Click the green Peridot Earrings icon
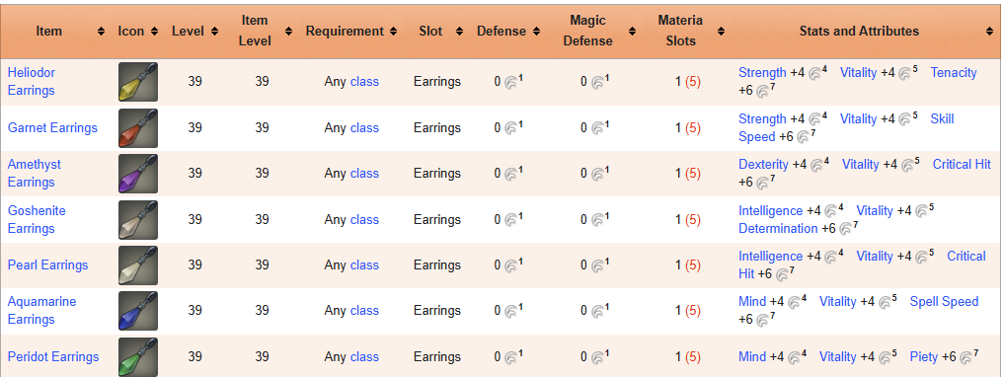 point(138,356)
